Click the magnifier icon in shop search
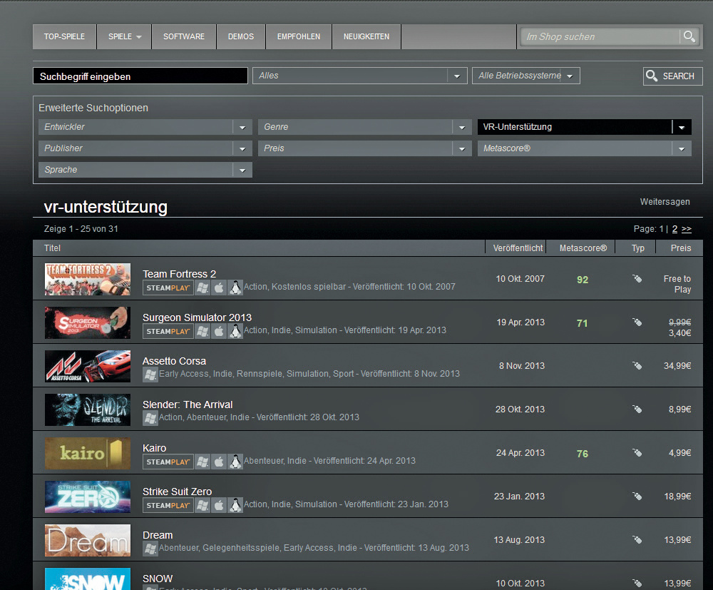Image resolution: width=713 pixels, height=590 pixels. point(689,36)
